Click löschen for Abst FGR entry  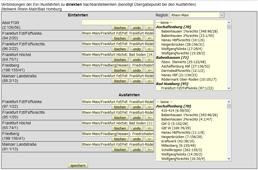tap(120, 28)
